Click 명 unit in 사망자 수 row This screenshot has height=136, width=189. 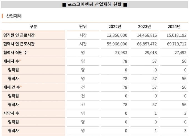[83, 113]
